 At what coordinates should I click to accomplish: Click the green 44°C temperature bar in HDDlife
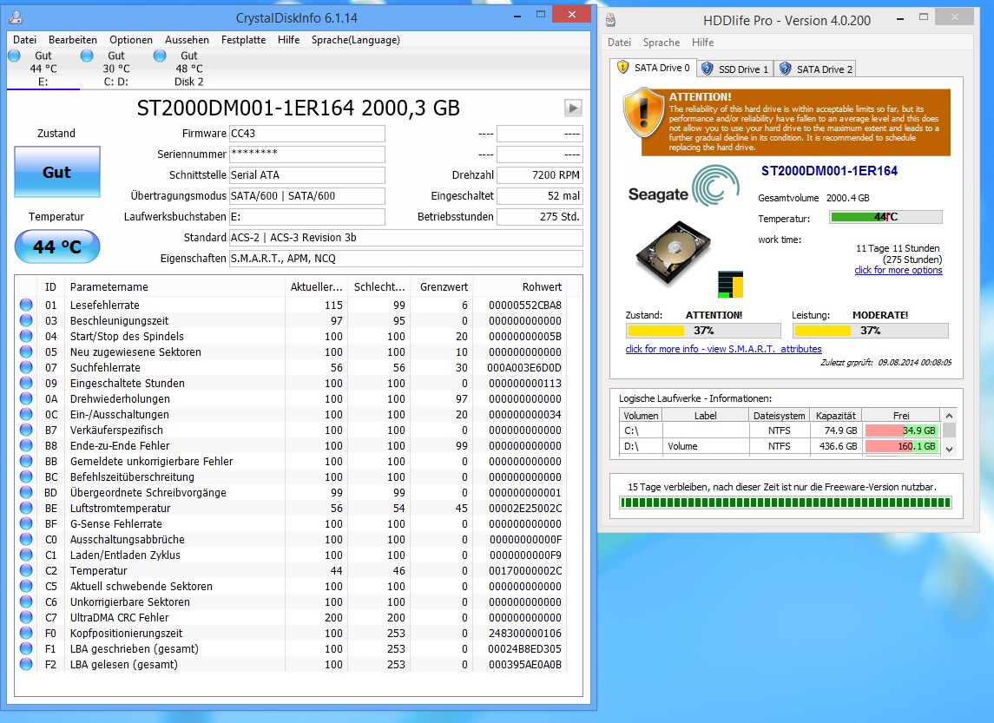tap(886, 217)
